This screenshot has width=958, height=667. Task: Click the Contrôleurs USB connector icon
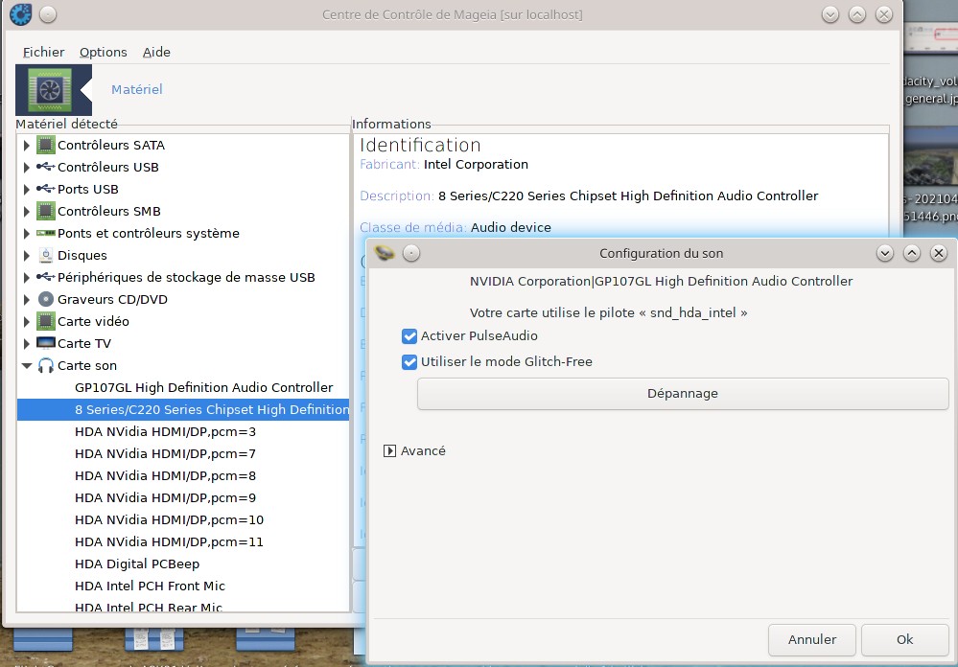46,167
